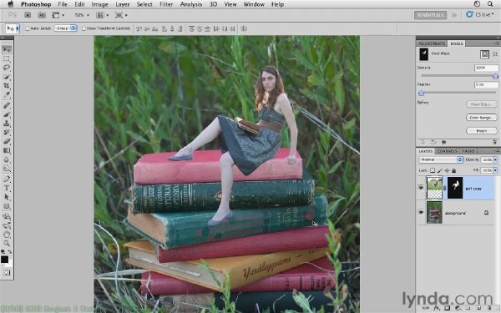Switch to the Paths tab
This screenshot has height=313, width=501.
(468, 151)
